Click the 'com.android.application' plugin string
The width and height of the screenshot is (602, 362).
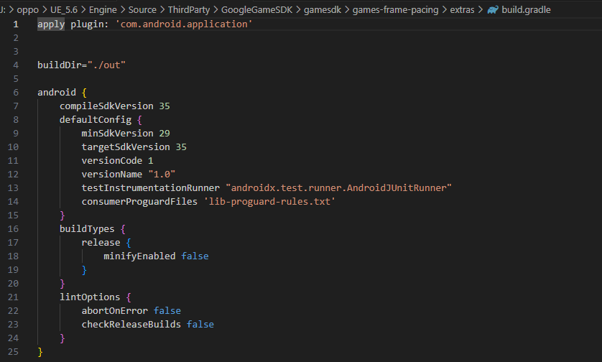click(x=184, y=24)
